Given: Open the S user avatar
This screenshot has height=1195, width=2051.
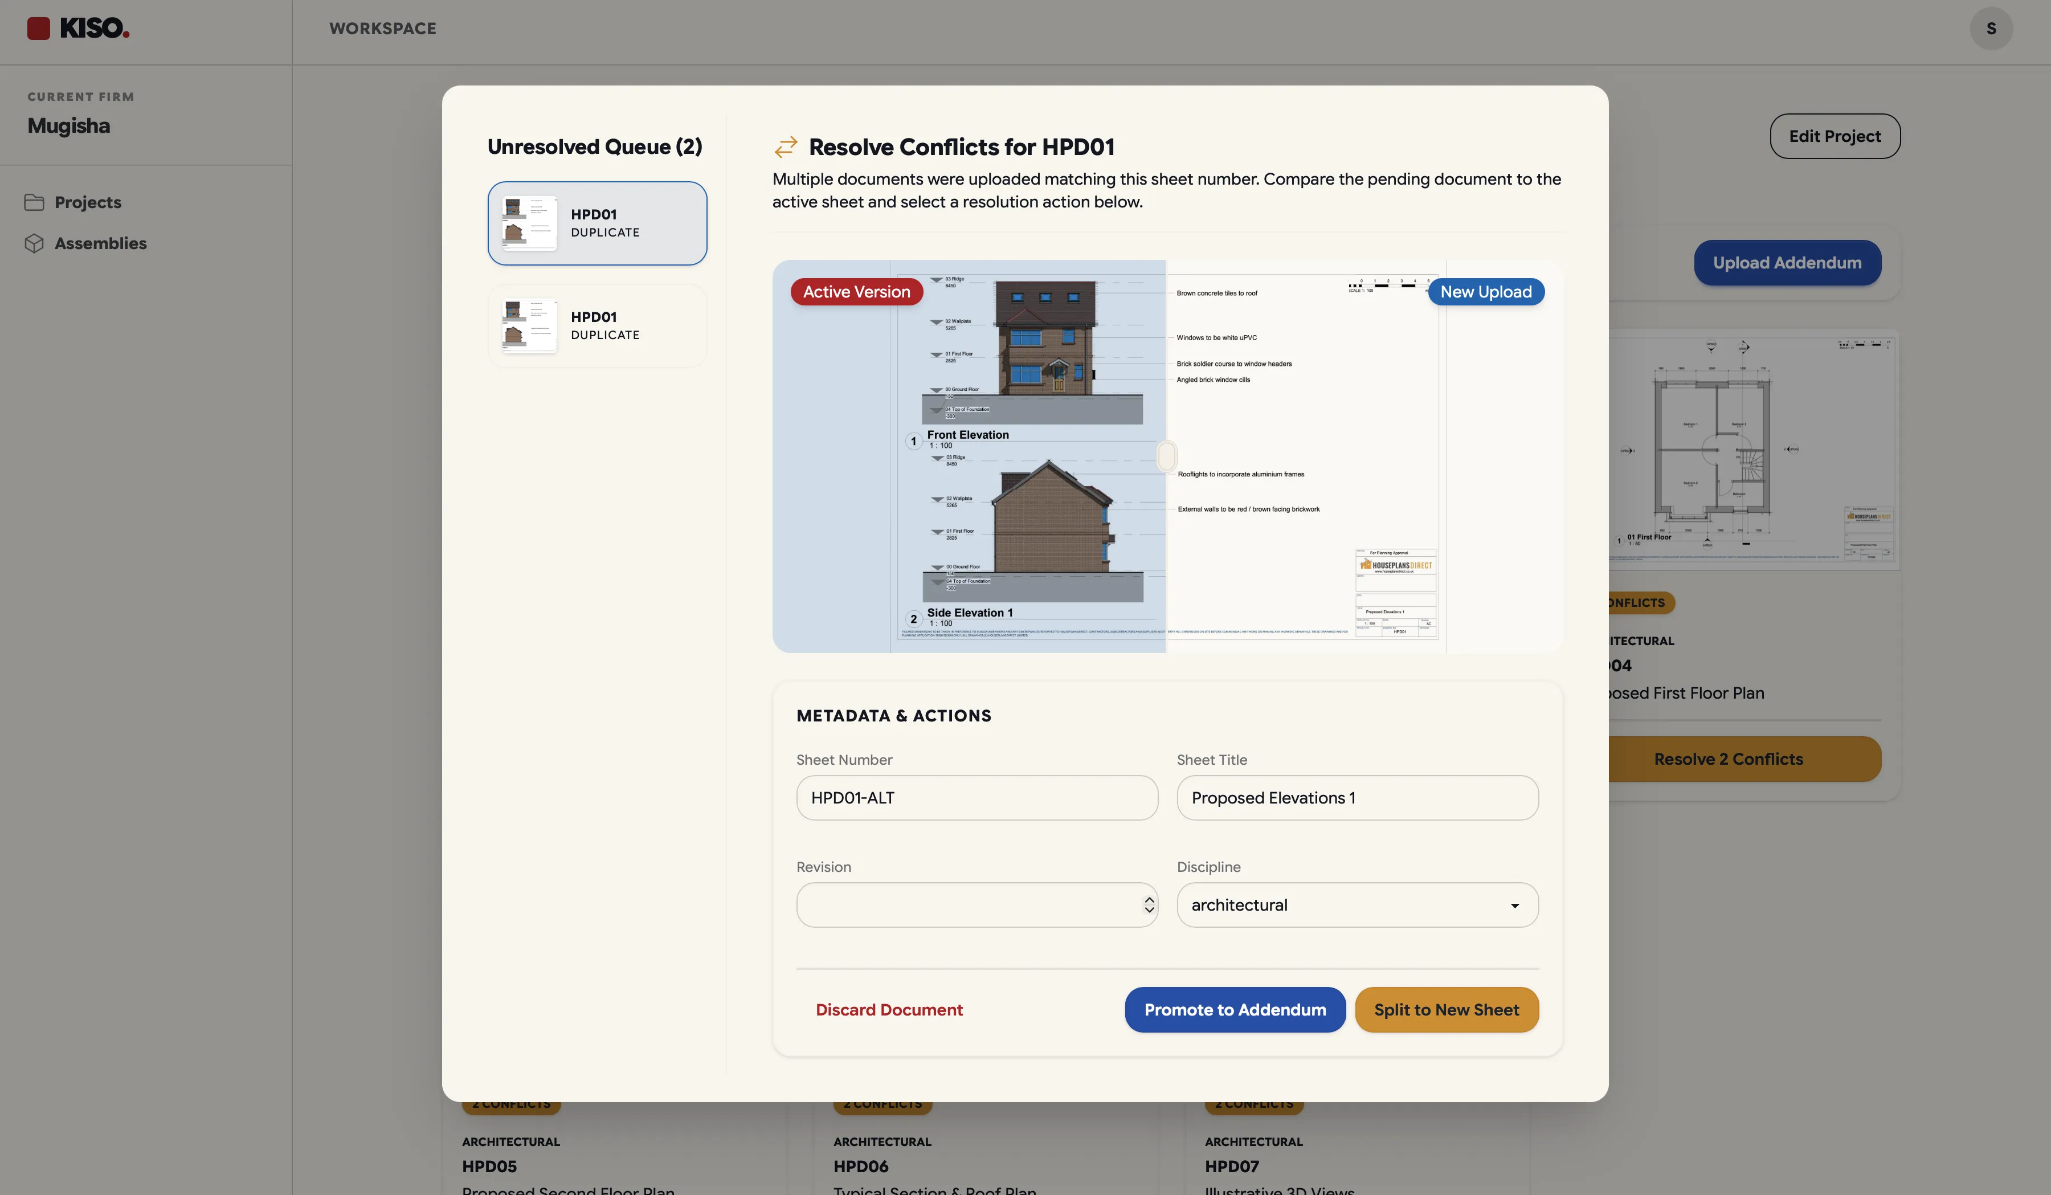Looking at the screenshot, I should click(1991, 28).
